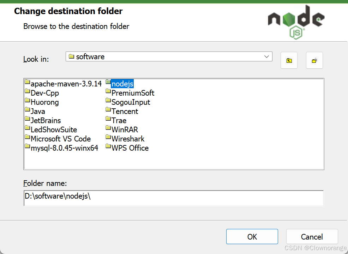
Task: Select the LedShowSuite folder icon
Action: tap(27, 128)
